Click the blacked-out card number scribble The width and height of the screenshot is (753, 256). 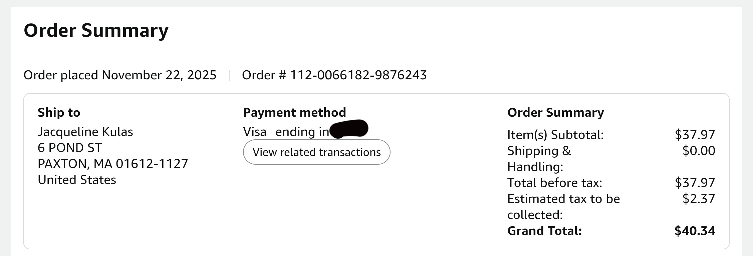click(x=349, y=129)
